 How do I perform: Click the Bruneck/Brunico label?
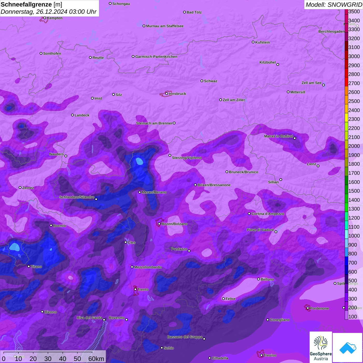point(243,172)
